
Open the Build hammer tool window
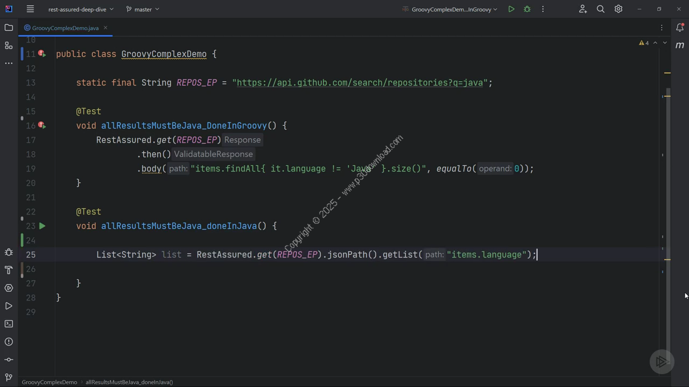(9, 270)
